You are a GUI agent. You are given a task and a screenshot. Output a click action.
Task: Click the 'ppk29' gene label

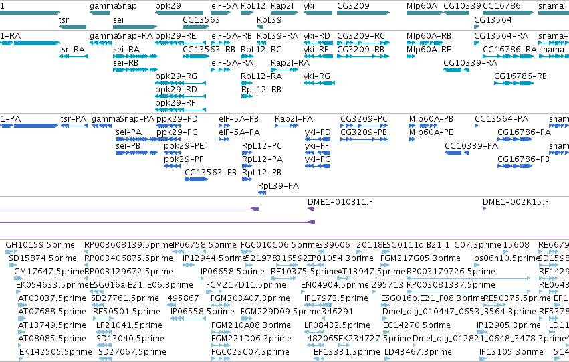[x=168, y=6]
